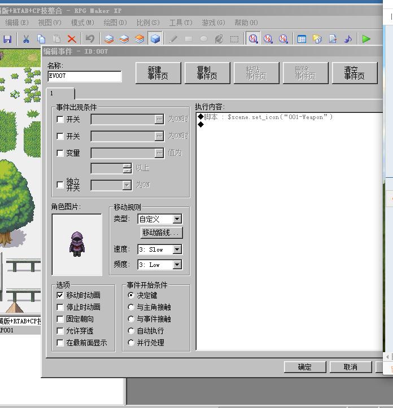Check the 停止时动画 option
The height and width of the screenshot is (408, 393).
click(x=60, y=307)
